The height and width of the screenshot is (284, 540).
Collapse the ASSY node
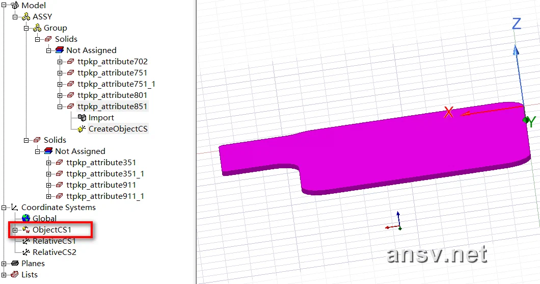pos(15,16)
